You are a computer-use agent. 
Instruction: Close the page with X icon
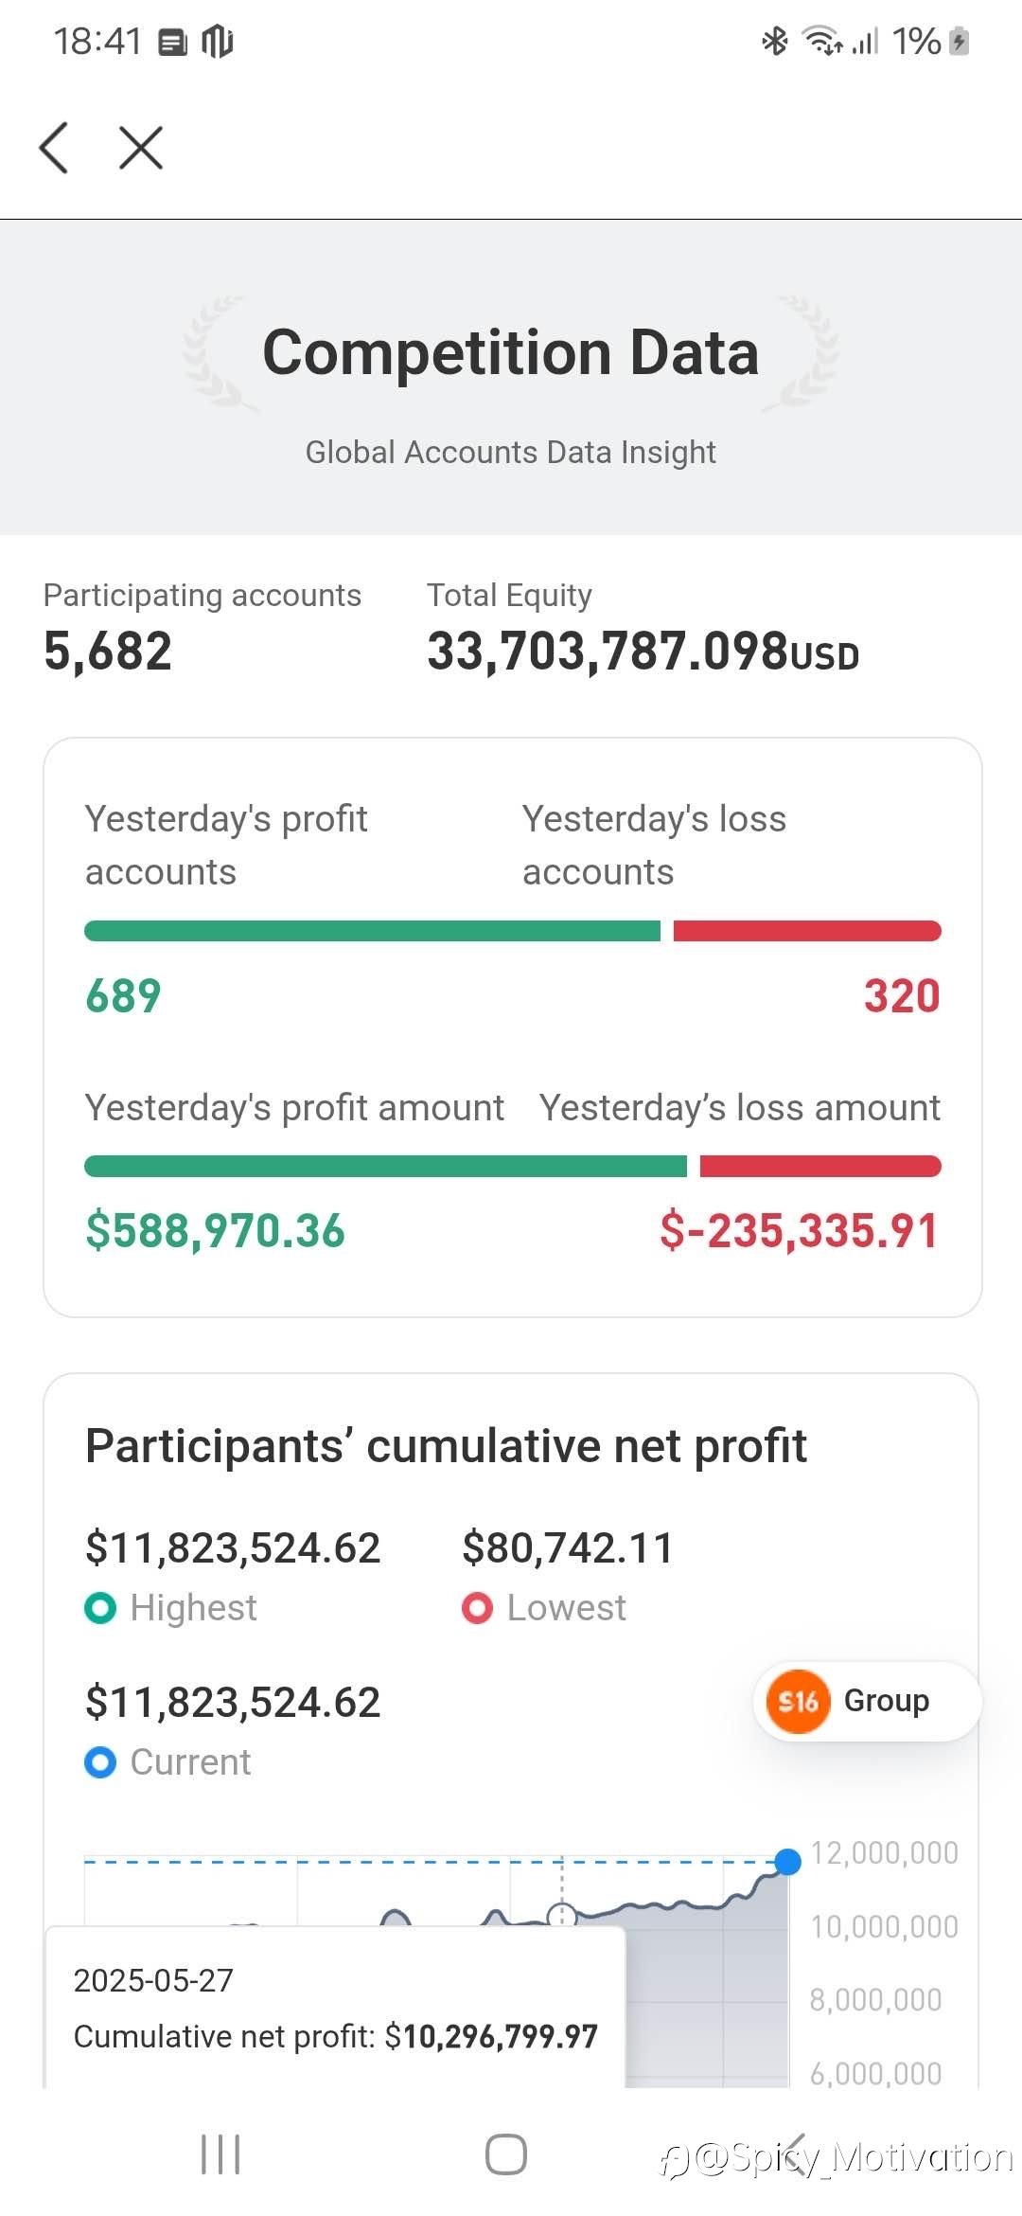pyautogui.click(x=141, y=148)
